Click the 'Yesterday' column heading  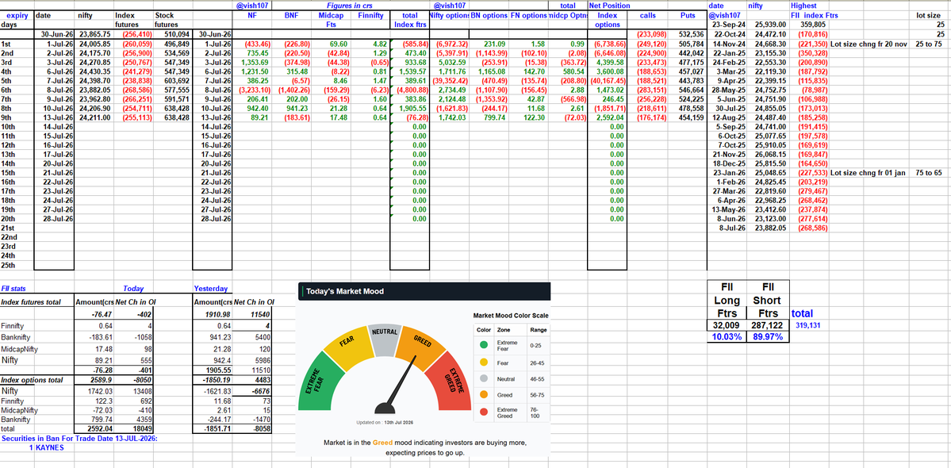point(211,290)
